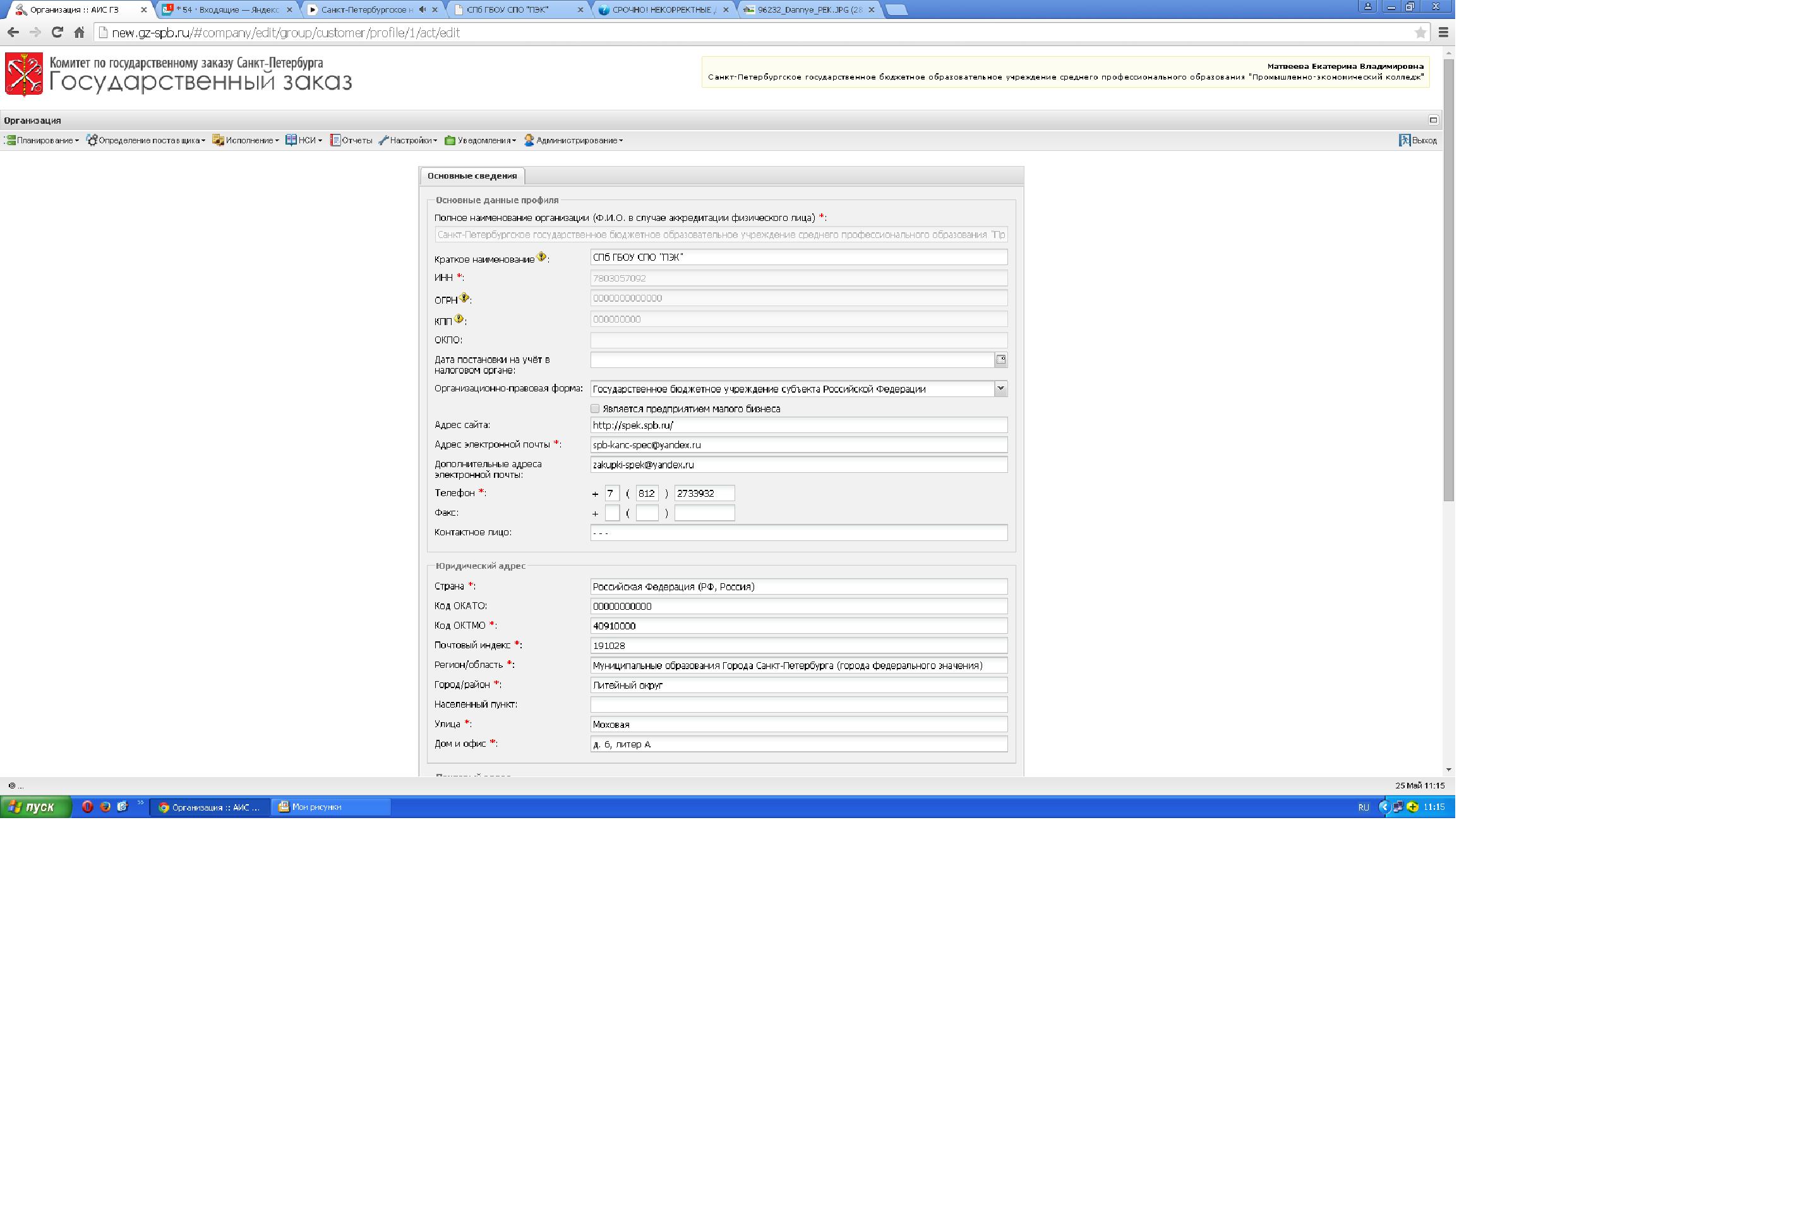Screen dimensions: 1819x1212
Task: Enable the малого бизнеса checkbox
Action: coord(595,409)
